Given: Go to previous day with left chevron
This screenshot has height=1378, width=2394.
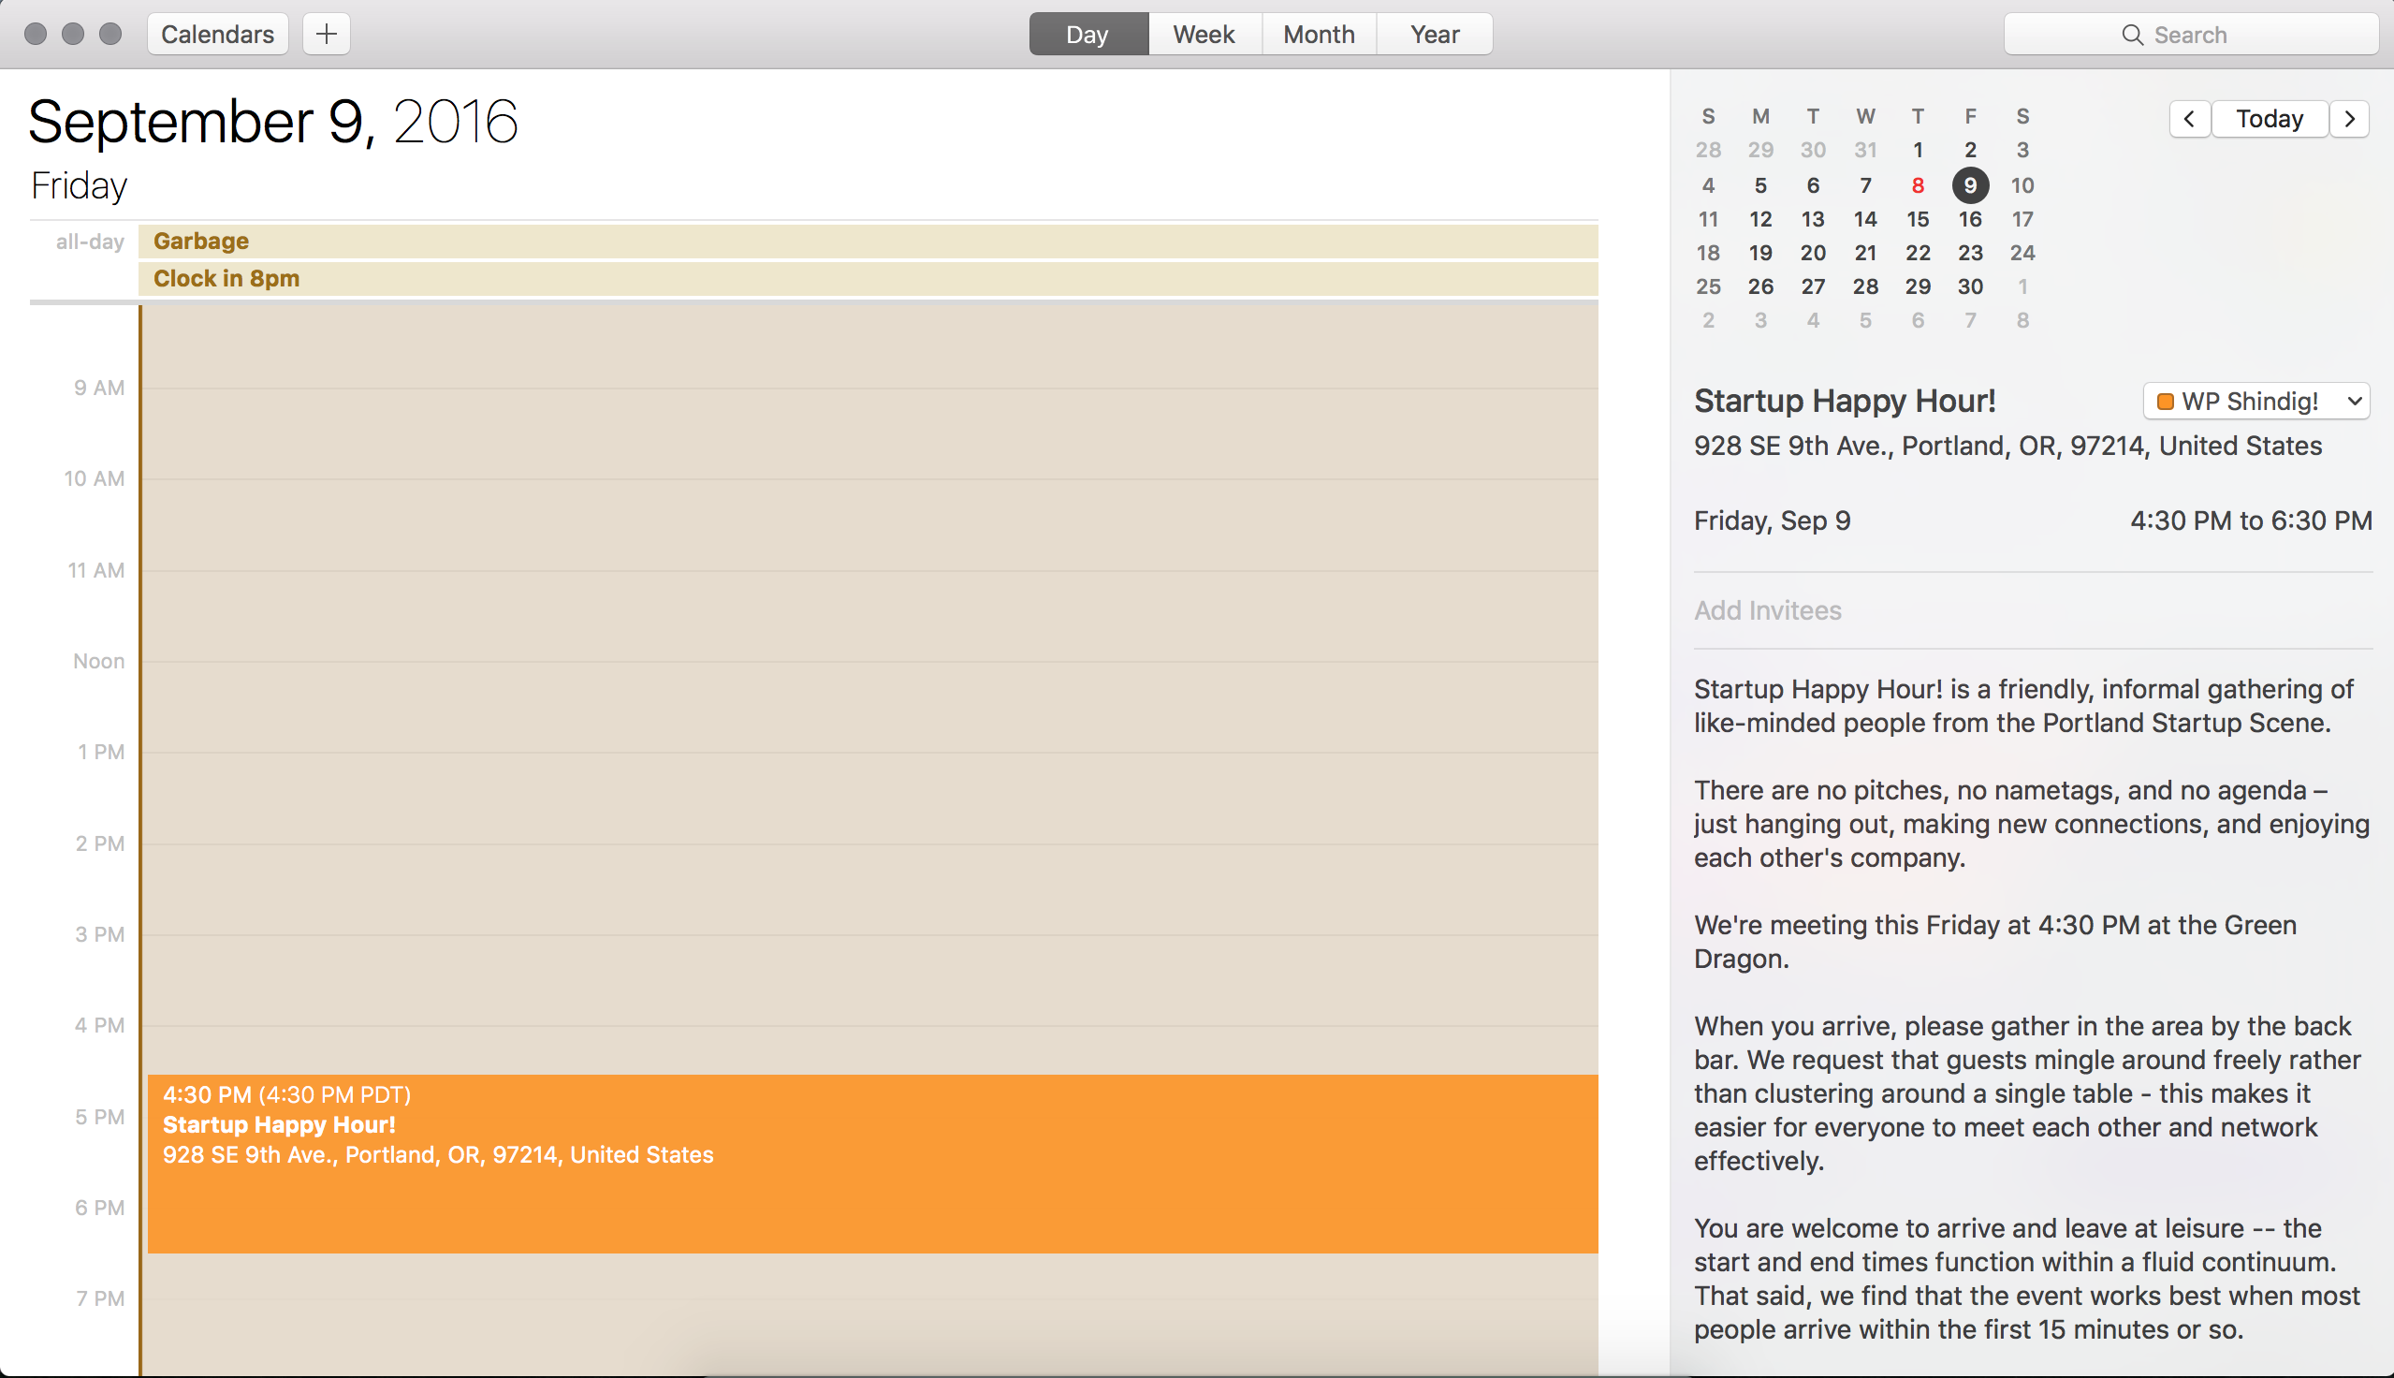Looking at the screenshot, I should (x=2189, y=119).
